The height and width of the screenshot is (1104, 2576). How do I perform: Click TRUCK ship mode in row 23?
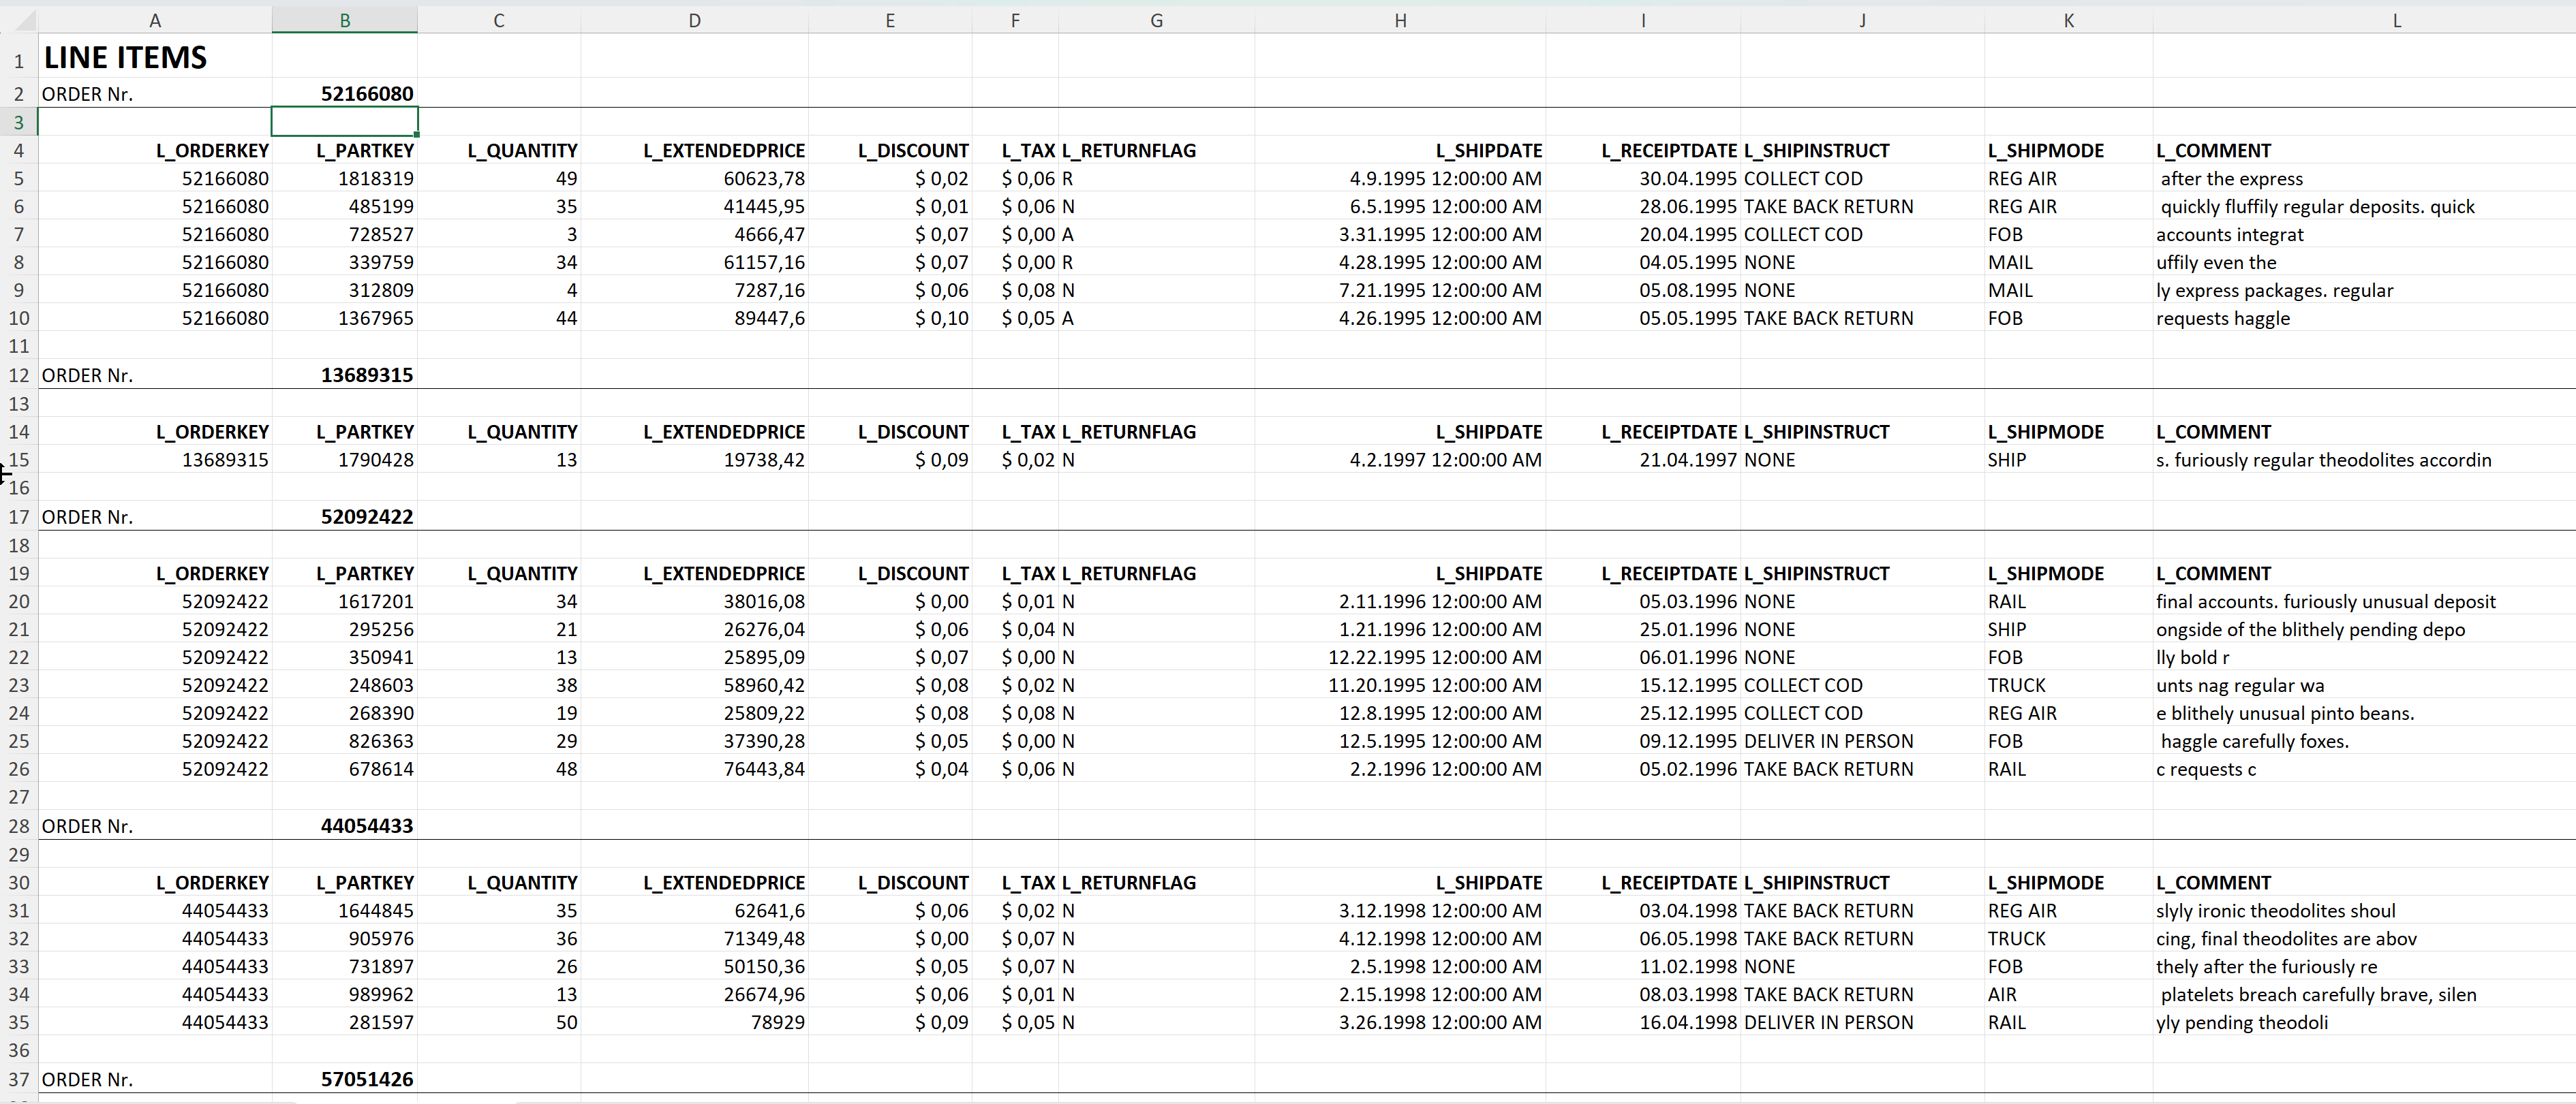pos(2016,687)
